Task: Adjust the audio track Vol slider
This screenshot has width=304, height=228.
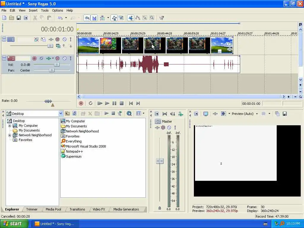Action: (x=57, y=64)
